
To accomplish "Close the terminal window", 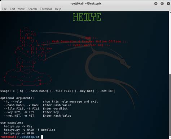I will coord(168,4).
